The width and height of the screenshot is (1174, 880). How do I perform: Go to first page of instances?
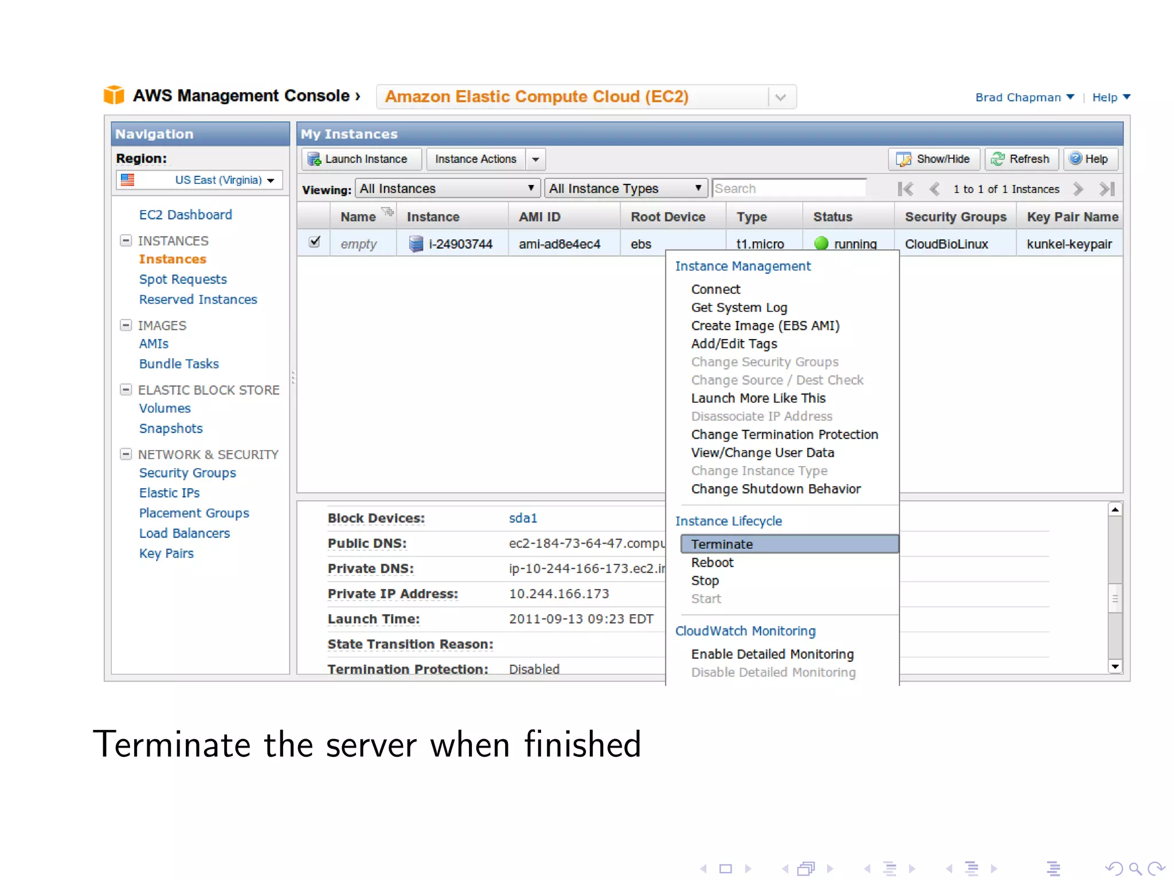(x=906, y=189)
